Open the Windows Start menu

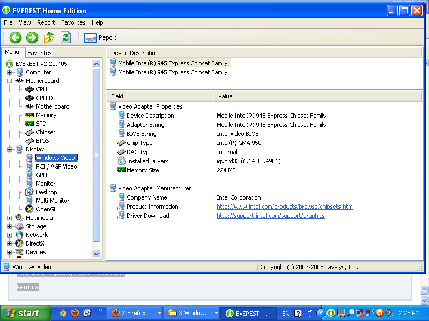click(25, 313)
